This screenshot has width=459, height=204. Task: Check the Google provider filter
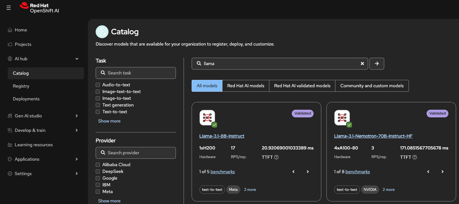tap(98, 178)
